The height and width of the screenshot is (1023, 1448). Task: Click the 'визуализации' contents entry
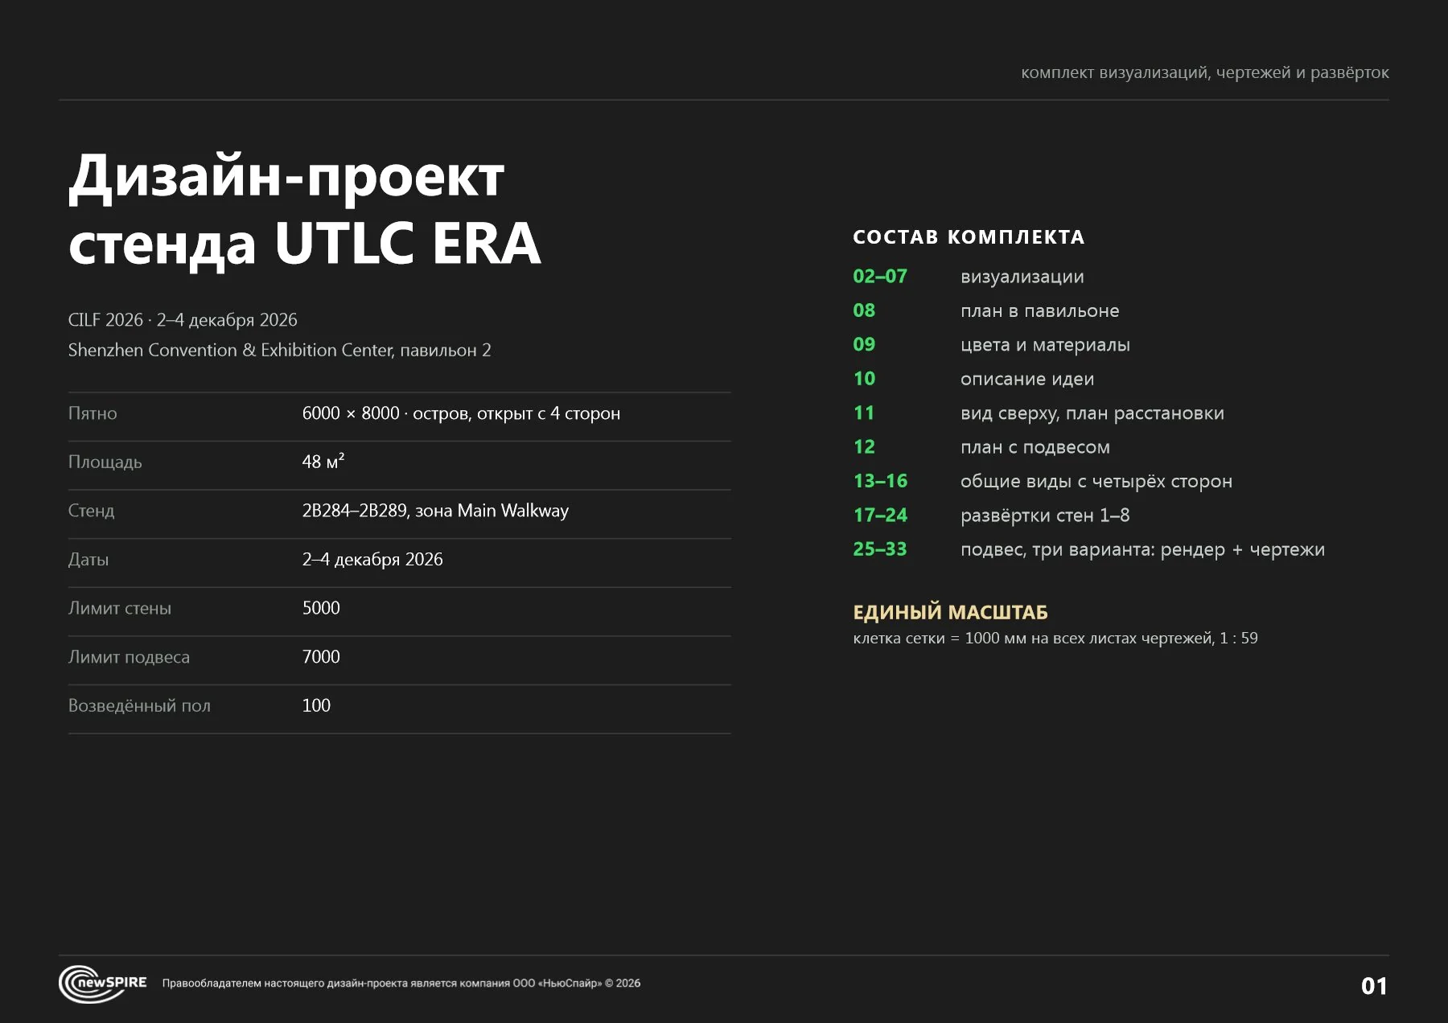[1022, 277]
